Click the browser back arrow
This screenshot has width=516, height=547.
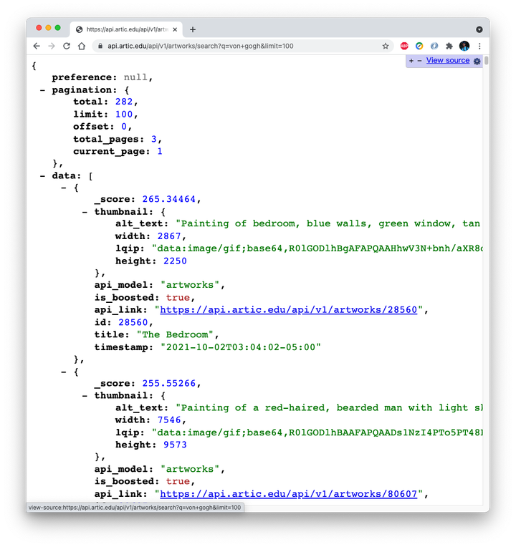(37, 46)
